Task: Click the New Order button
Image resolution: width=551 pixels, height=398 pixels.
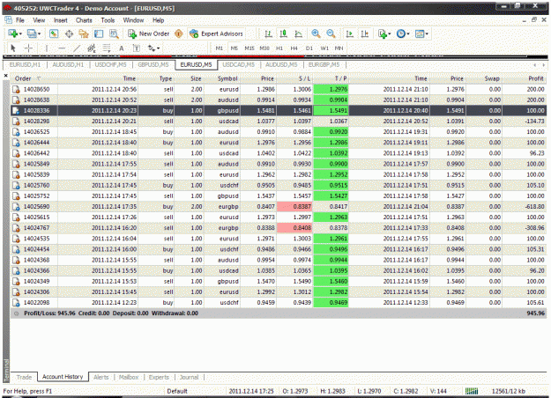Action: 149,33
